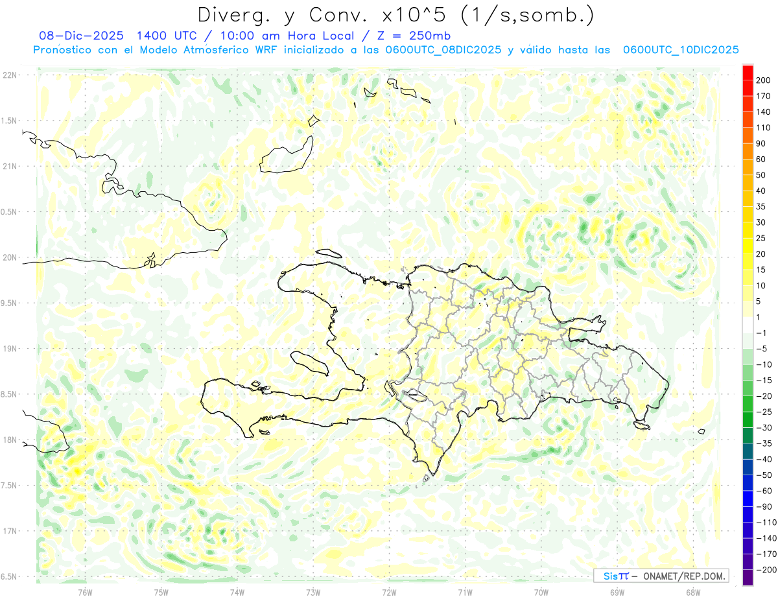The image size is (778, 601).
Task: Pick the white swatch between 1 and -1
Action: point(748,325)
